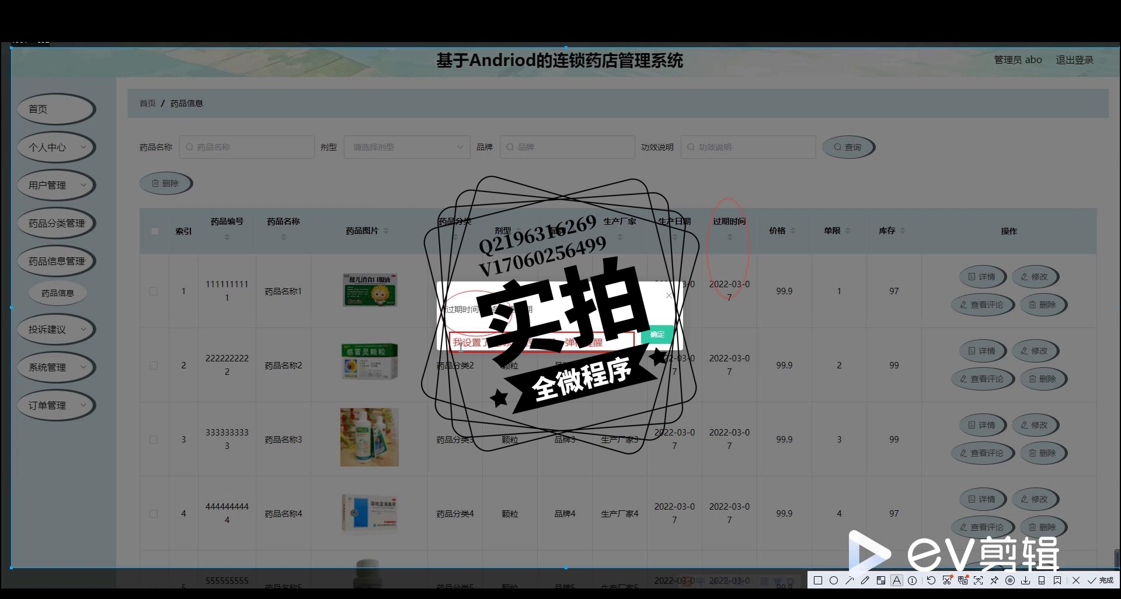Click 查看评论 for 药品名称3 row
Viewport: 1121px width, 599px height.
click(x=982, y=453)
